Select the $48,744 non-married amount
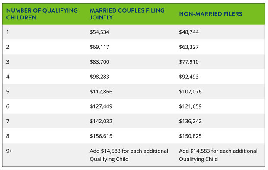Viewport: 268px width, 170px height. click(x=189, y=32)
